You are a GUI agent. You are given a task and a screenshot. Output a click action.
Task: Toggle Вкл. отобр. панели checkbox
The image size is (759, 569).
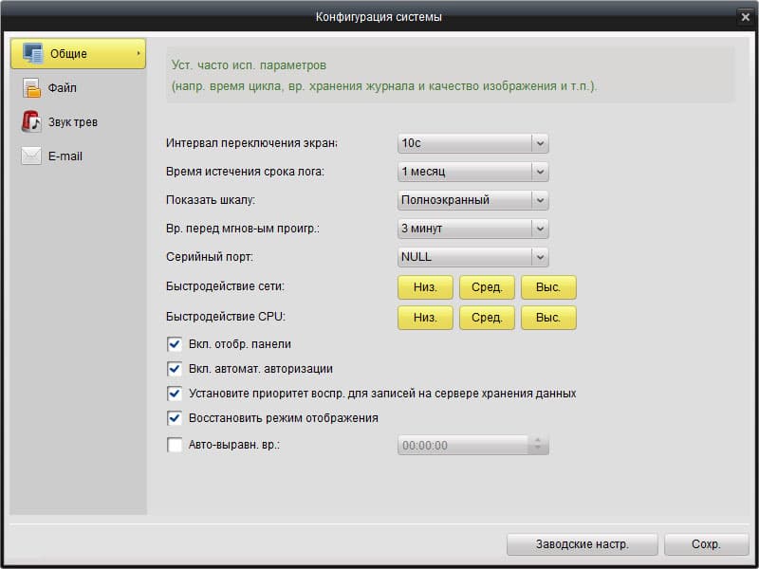coord(175,344)
